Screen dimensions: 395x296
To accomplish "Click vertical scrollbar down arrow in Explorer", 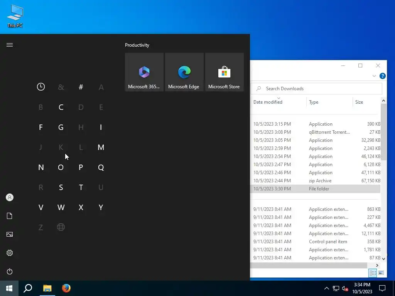I will tap(383, 259).
